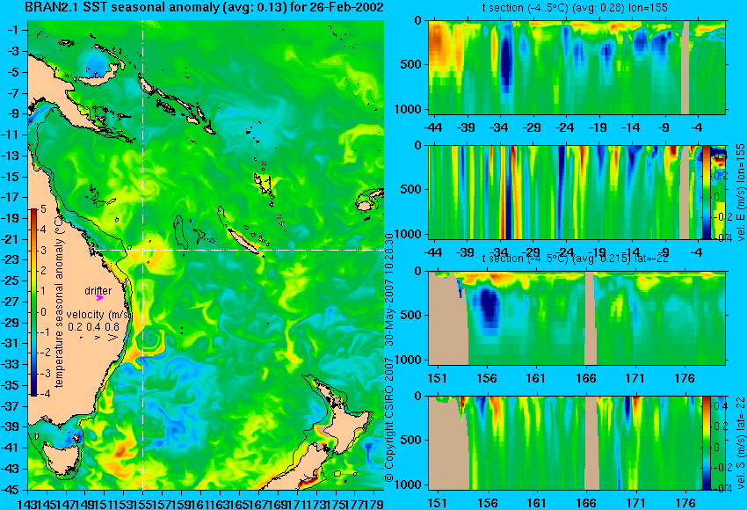
Task: Click the "-4" tick at the temperature colorbar bottom
Action: 43,394
